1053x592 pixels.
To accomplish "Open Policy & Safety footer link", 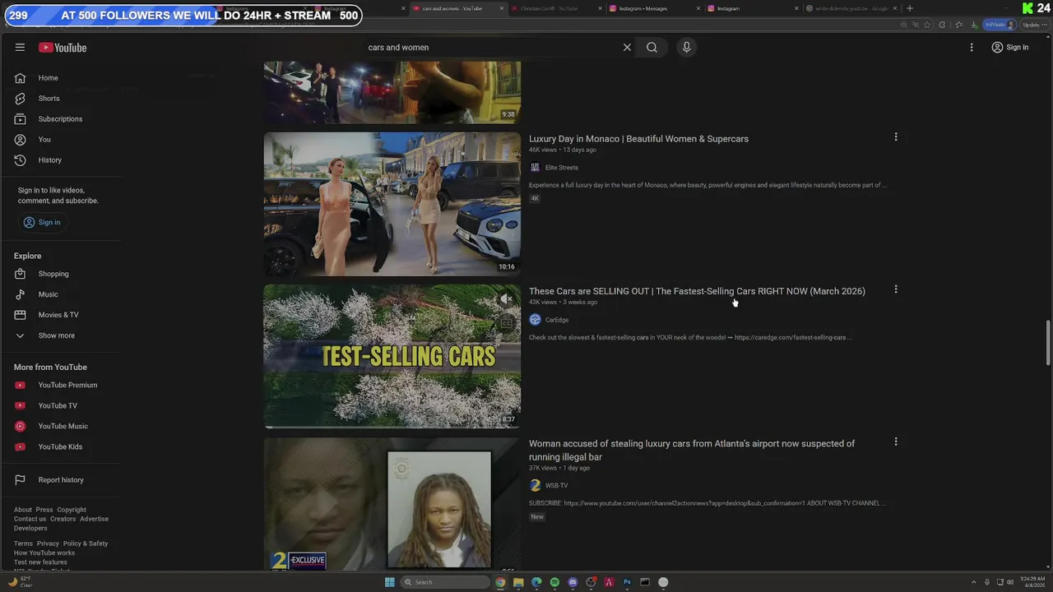I will point(86,543).
